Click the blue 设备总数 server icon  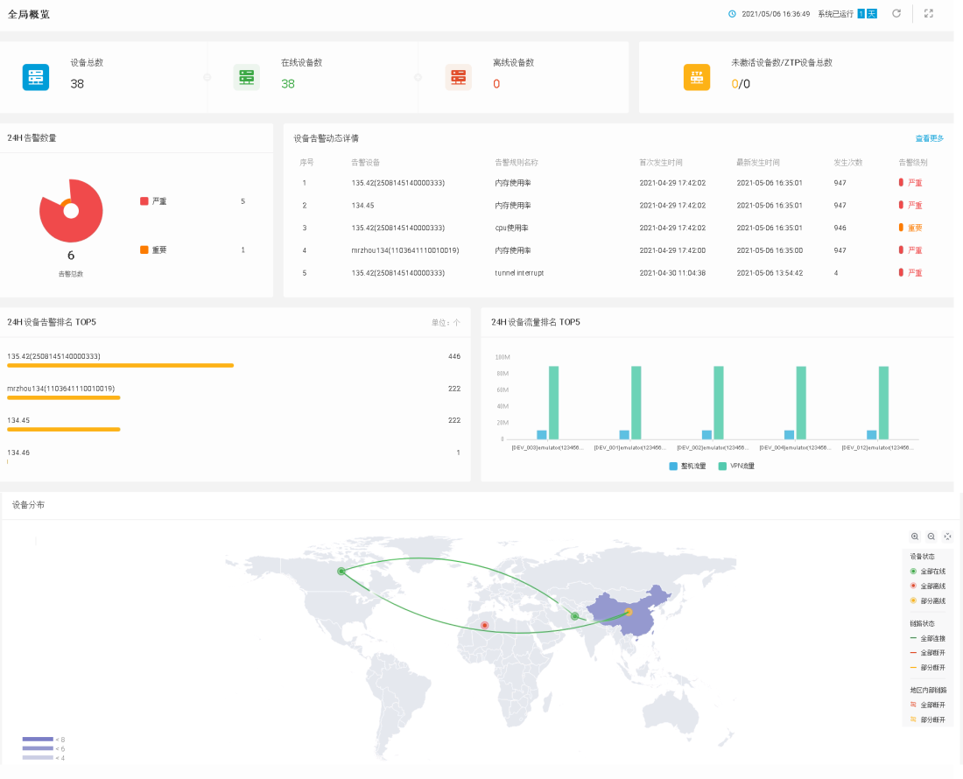[36, 77]
